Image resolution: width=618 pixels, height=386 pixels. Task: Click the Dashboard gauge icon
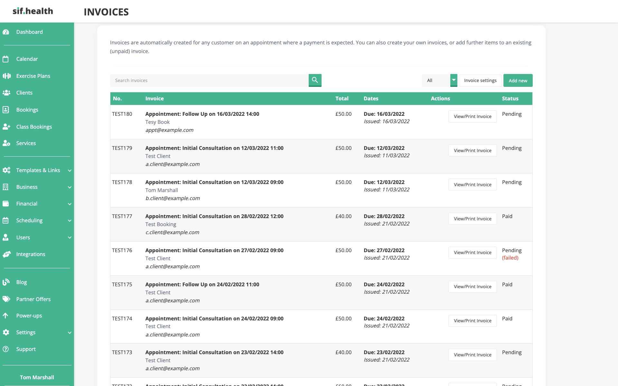(x=6, y=32)
